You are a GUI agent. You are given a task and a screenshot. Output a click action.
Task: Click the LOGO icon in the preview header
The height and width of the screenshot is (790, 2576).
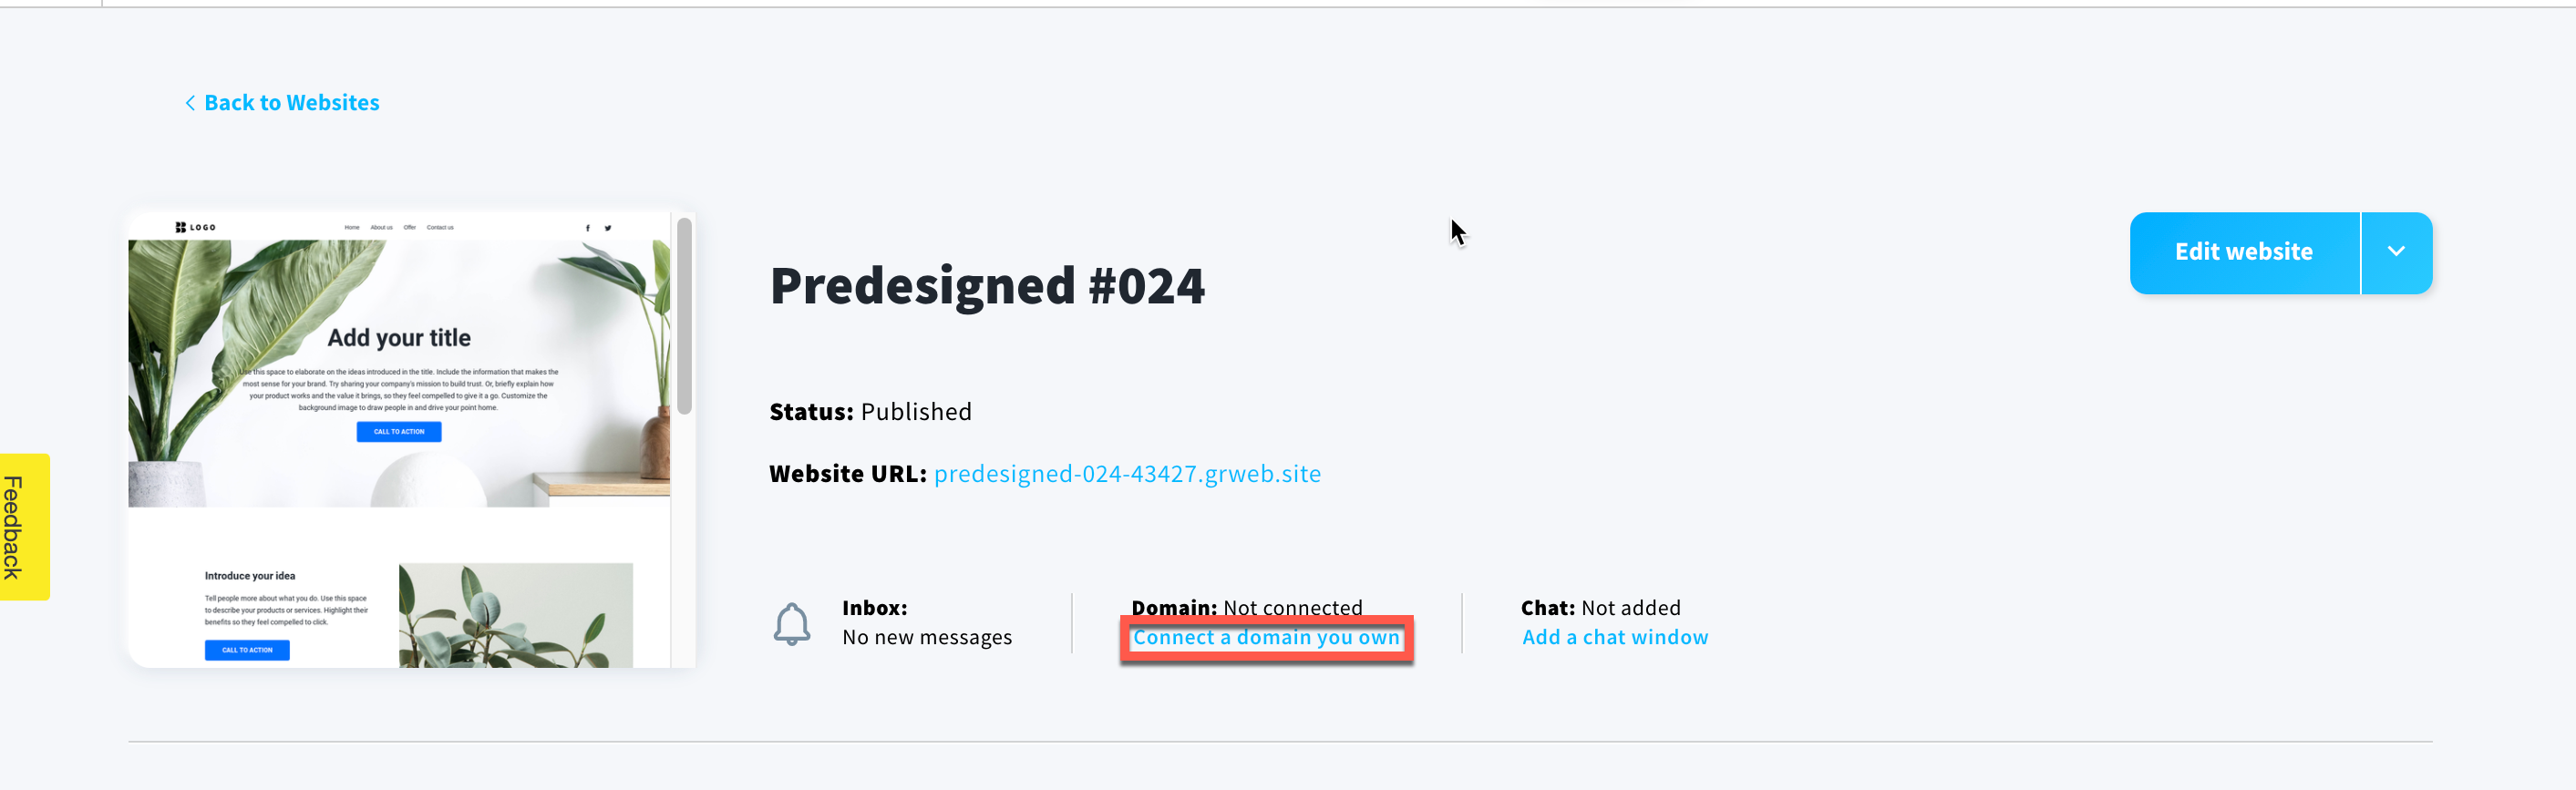tap(195, 227)
